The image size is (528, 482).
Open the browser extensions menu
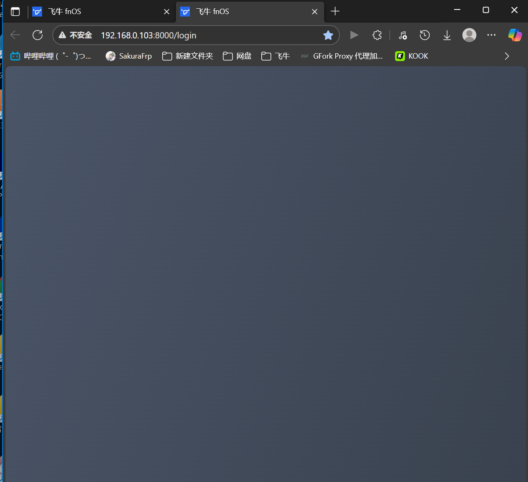[377, 35]
